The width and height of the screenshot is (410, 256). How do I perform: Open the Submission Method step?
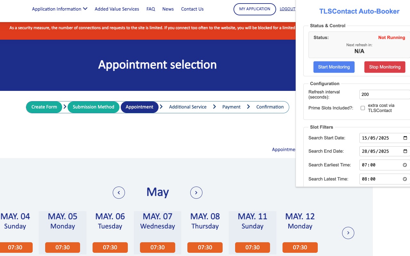[x=94, y=107]
